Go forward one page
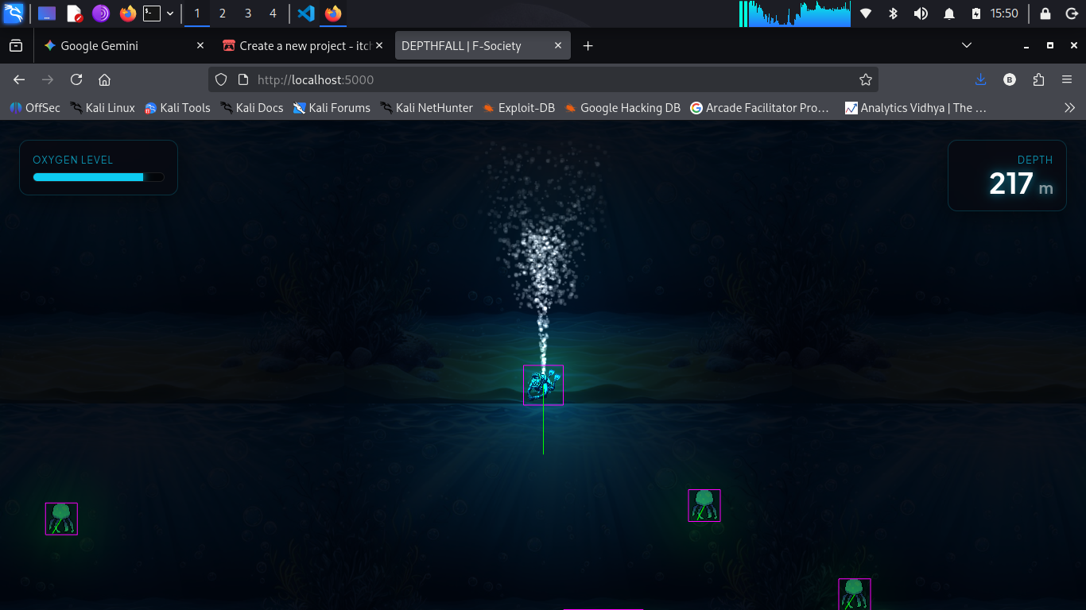Screen dimensions: 1086x610 point(48,79)
